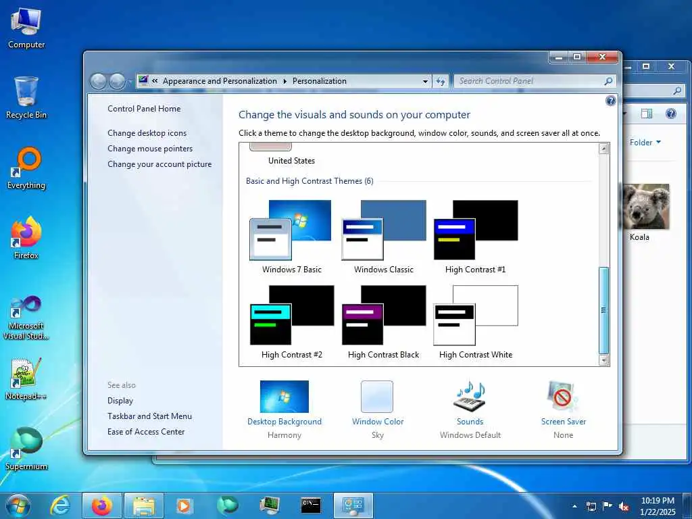This screenshot has height=519, width=692.
Task: Open the Computer desktop icon
Action: click(x=26, y=28)
